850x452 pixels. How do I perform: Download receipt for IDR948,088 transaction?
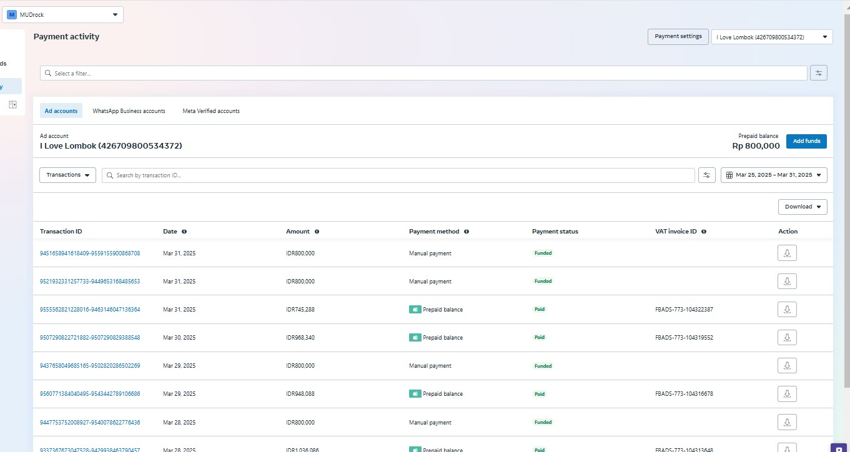[x=787, y=394]
